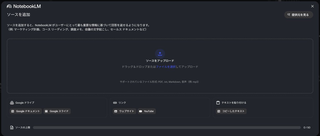
Task: Open the 提供元を見る button
Action: [299, 15]
